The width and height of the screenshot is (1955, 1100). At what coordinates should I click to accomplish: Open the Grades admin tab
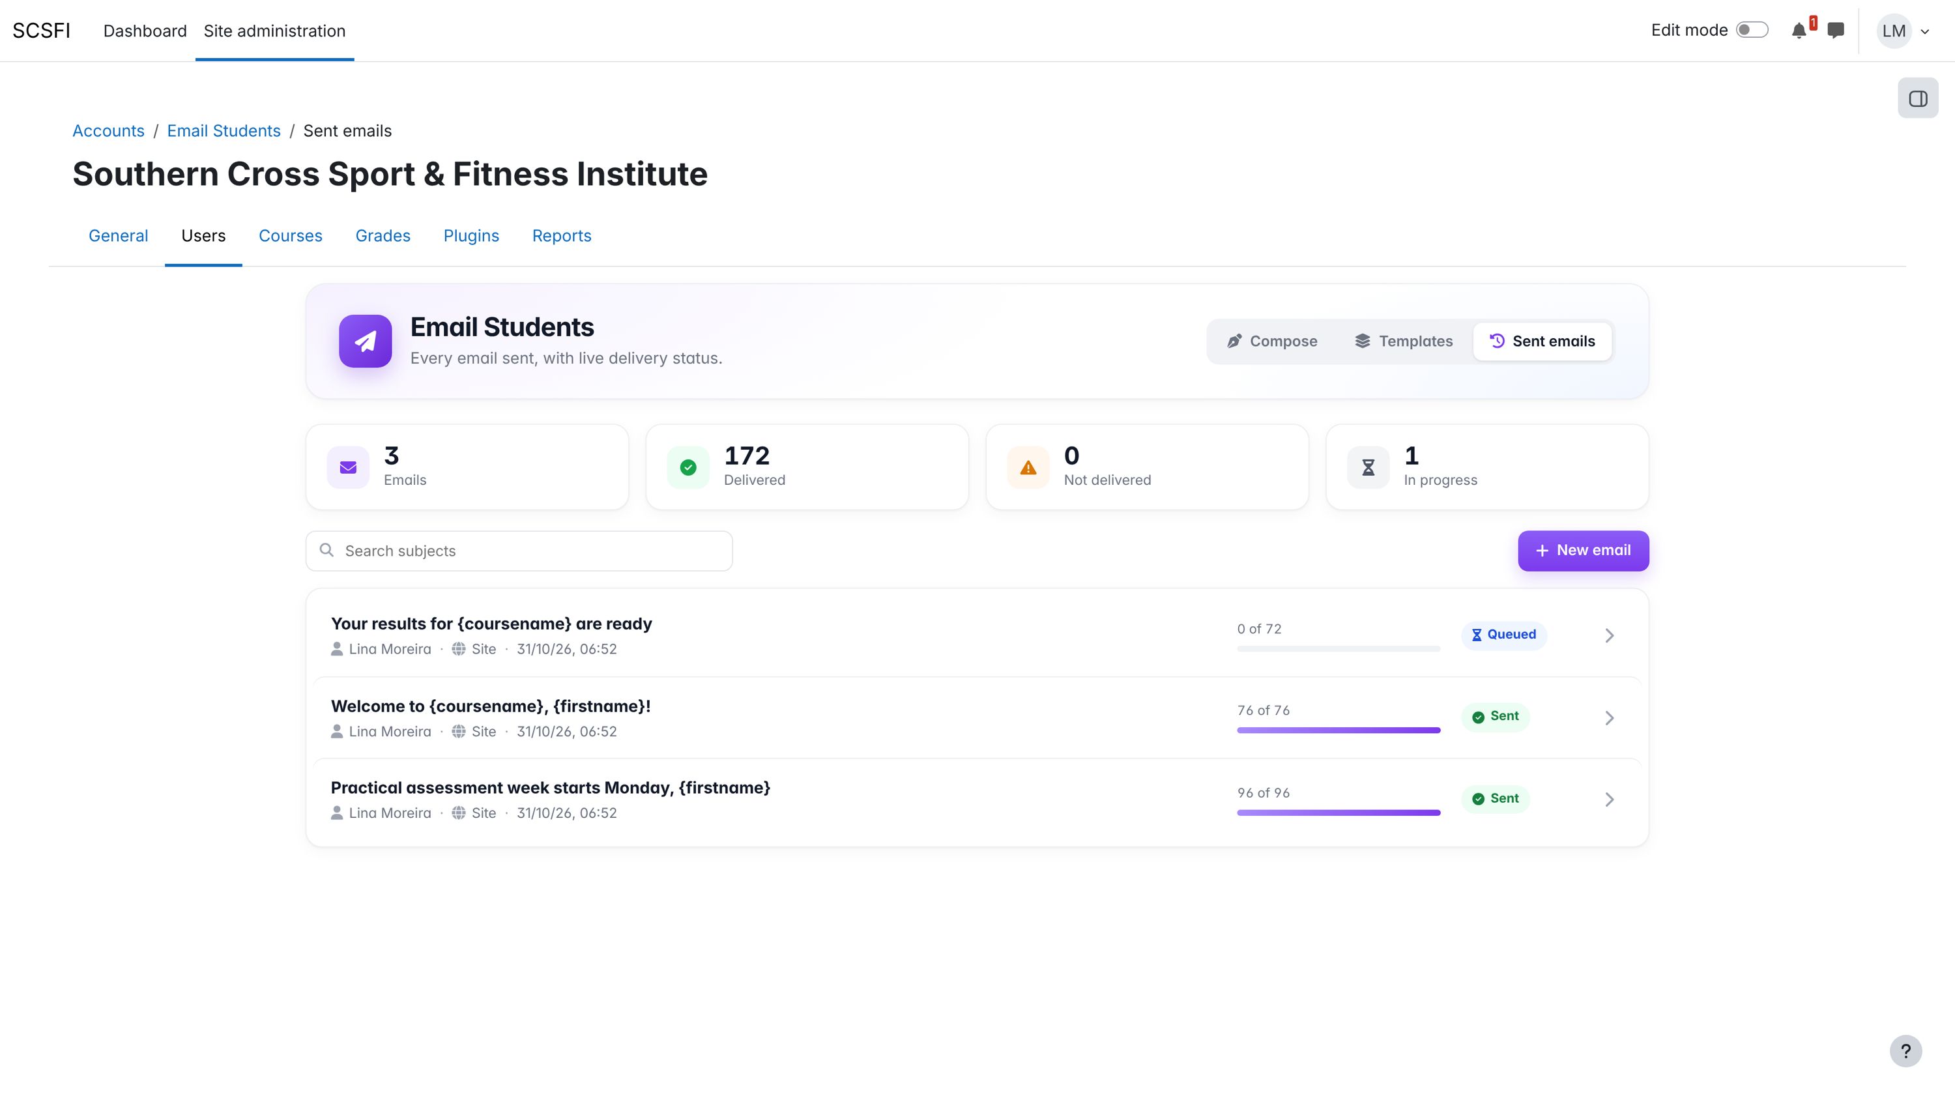tap(383, 236)
